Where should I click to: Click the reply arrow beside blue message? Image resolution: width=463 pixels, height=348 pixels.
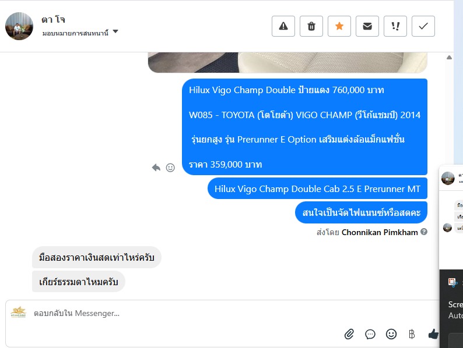(x=156, y=168)
